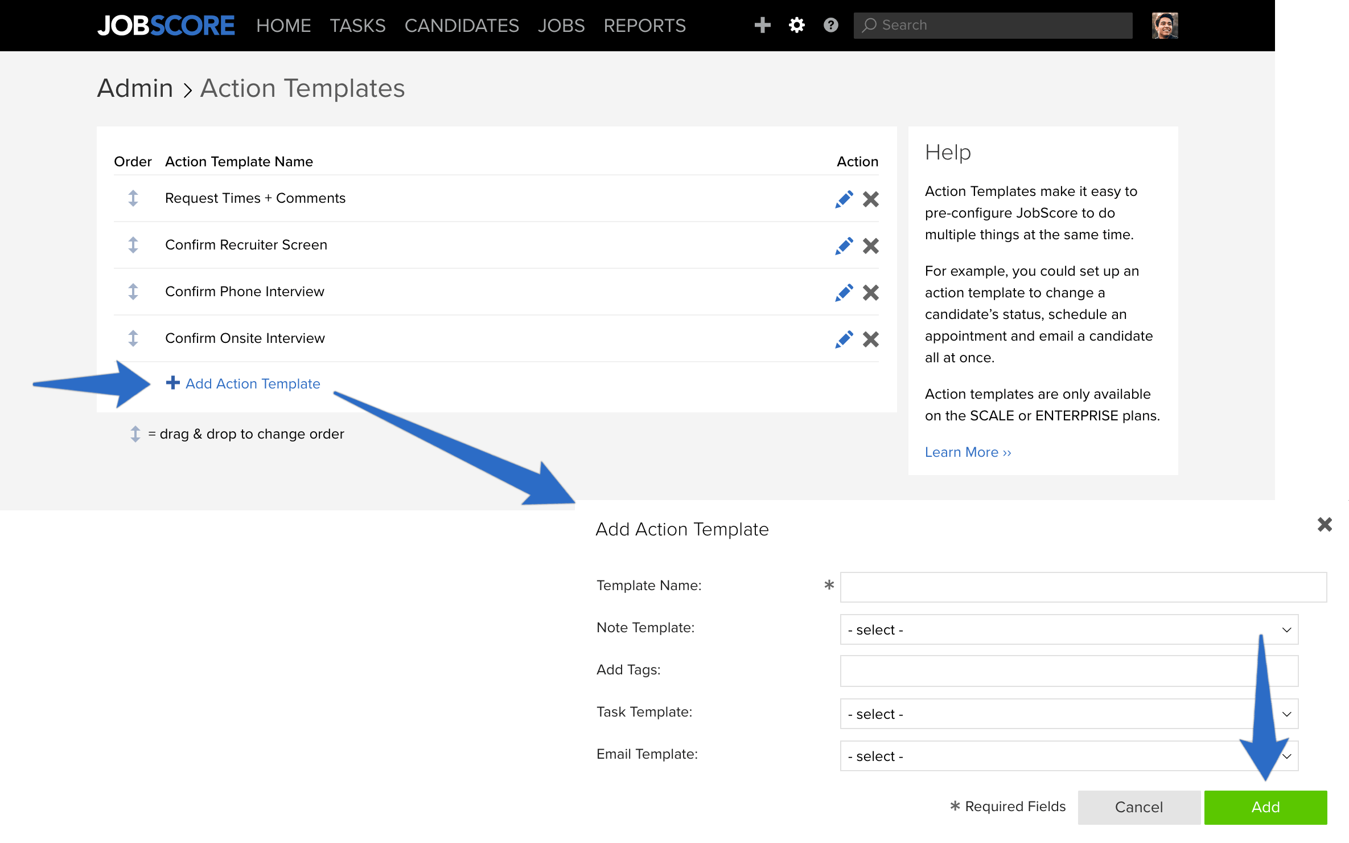
Task: Click the Learn More link
Action: point(968,452)
